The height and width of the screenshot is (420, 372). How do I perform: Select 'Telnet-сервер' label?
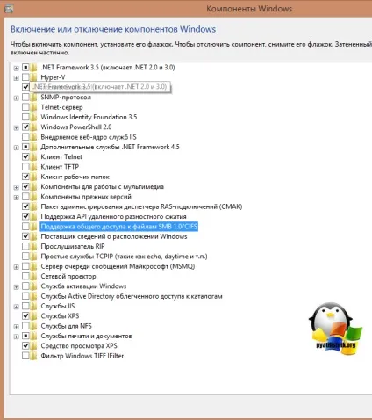coord(62,107)
